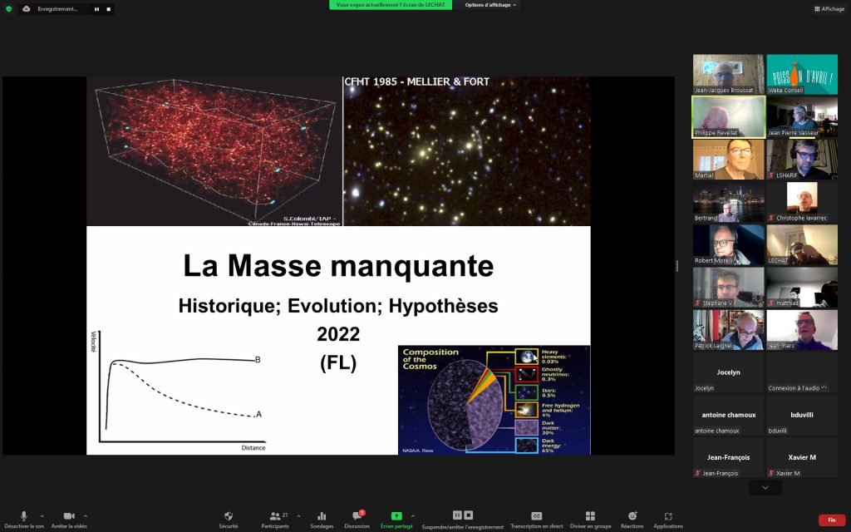The image size is (851, 532).
Task: Open the Participants panel
Action: click(x=275, y=519)
